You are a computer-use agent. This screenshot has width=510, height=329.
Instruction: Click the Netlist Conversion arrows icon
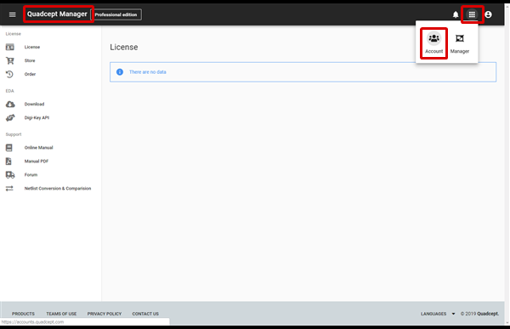9,189
